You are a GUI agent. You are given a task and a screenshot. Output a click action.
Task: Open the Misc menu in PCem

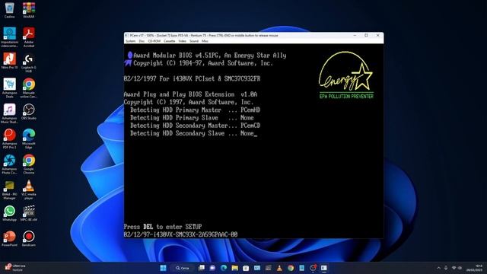[x=205, y=41]
